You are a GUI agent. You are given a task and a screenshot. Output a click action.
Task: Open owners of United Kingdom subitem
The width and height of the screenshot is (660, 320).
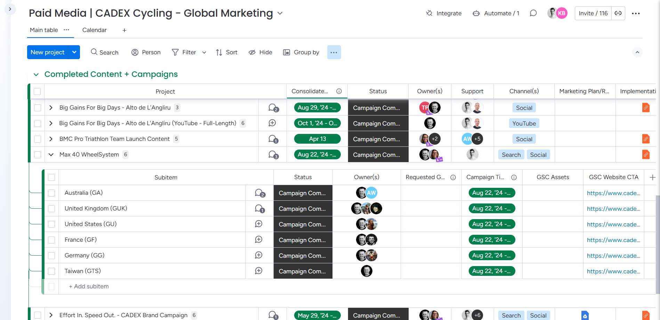(x=367, y=208)
